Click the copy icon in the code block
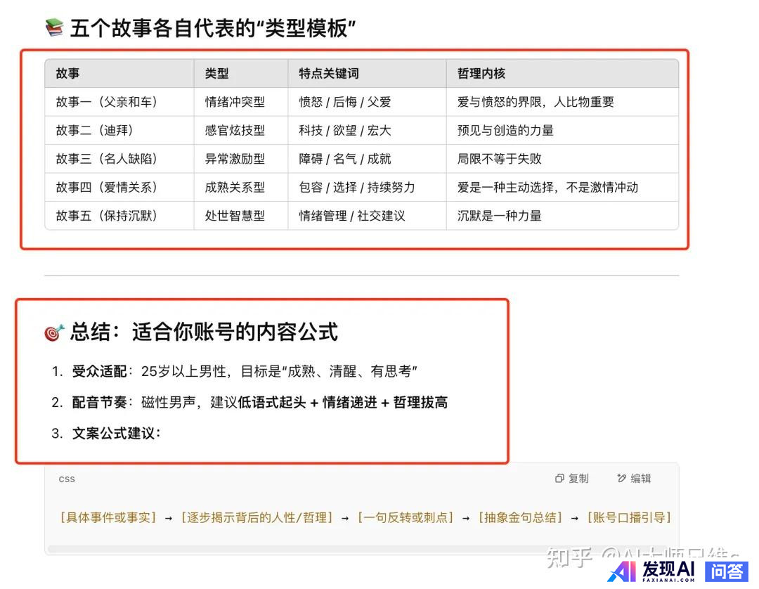 pyautogui.click(x=559, y=479)
